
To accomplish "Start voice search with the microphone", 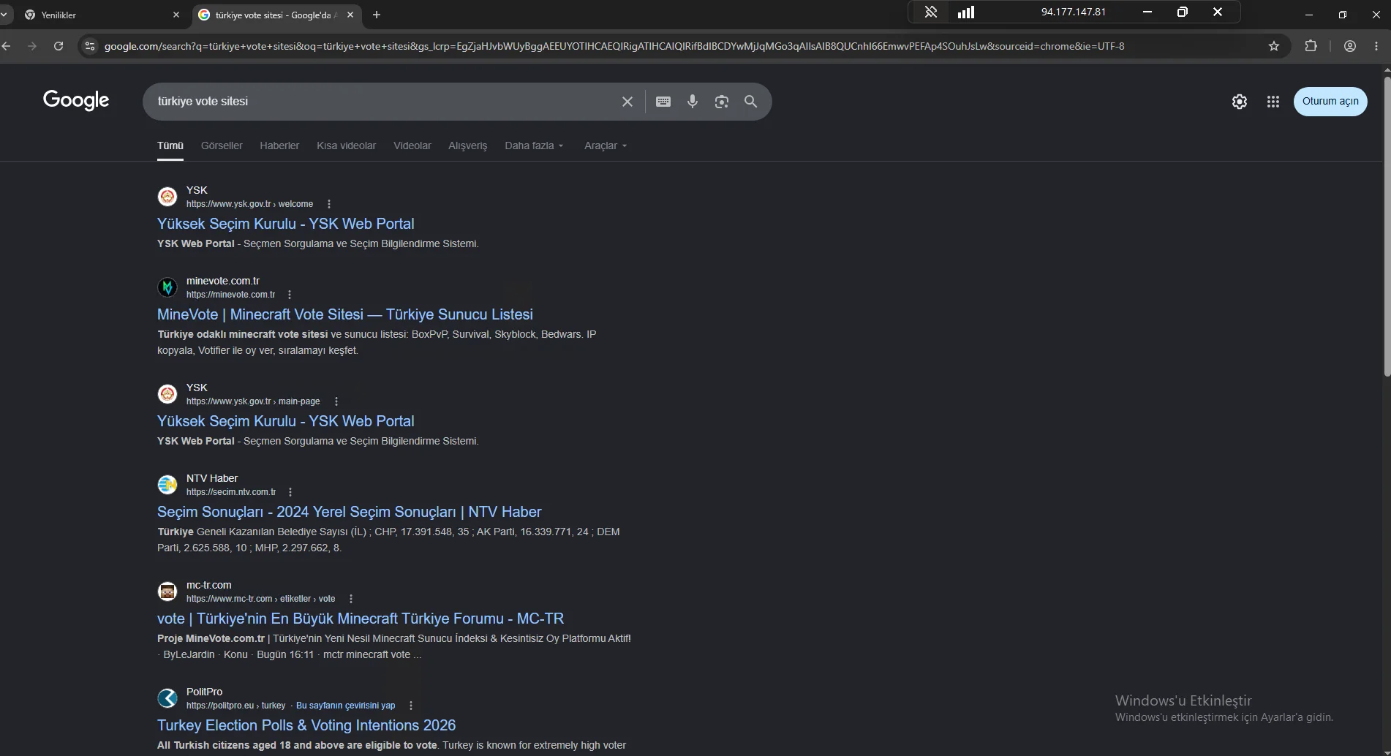I will point(693,102).
